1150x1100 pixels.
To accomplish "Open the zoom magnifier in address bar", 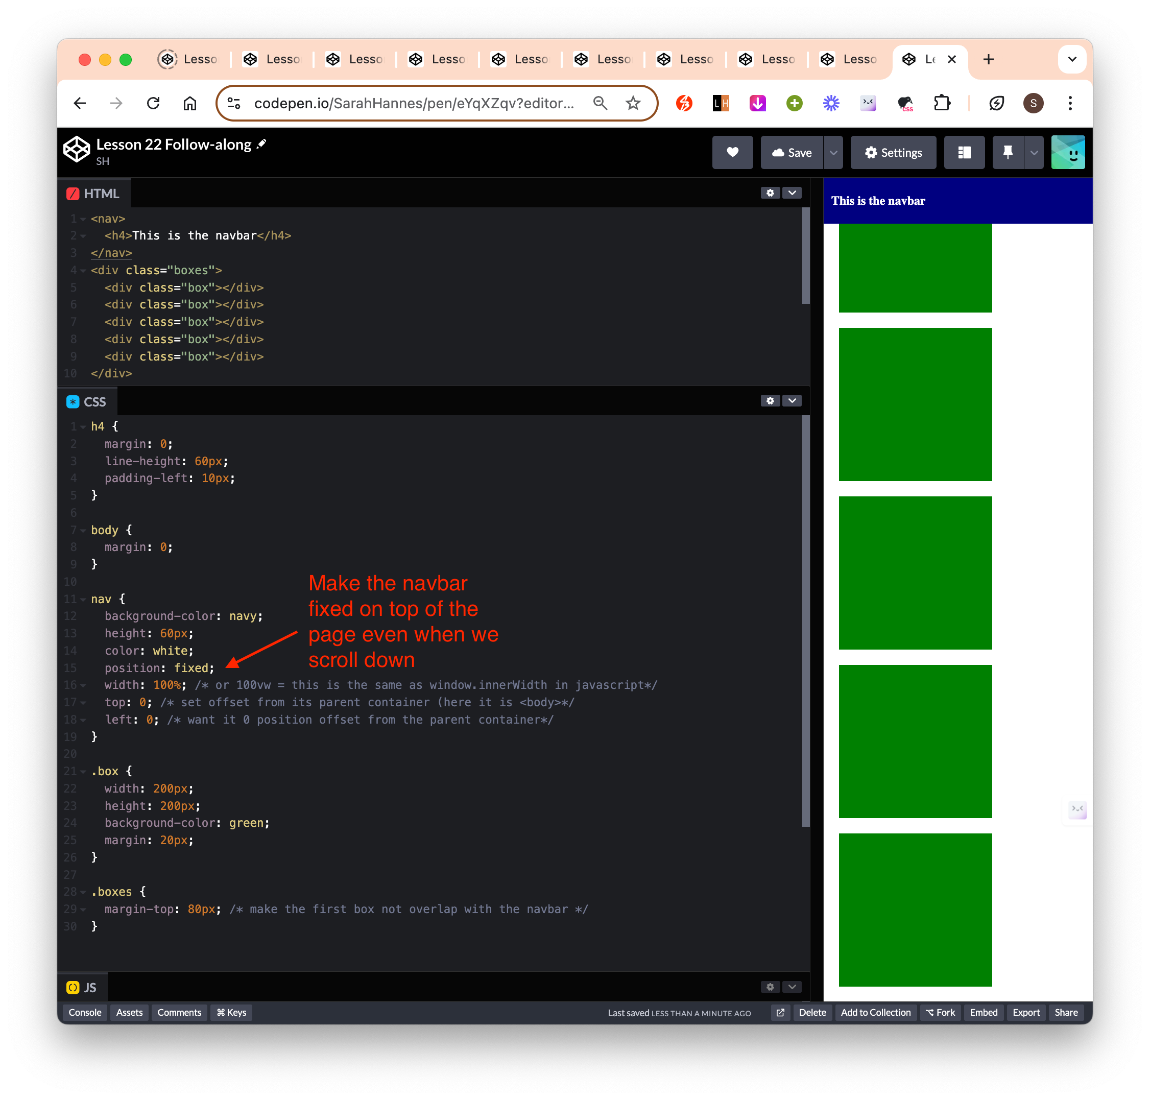I will point(600,103).
